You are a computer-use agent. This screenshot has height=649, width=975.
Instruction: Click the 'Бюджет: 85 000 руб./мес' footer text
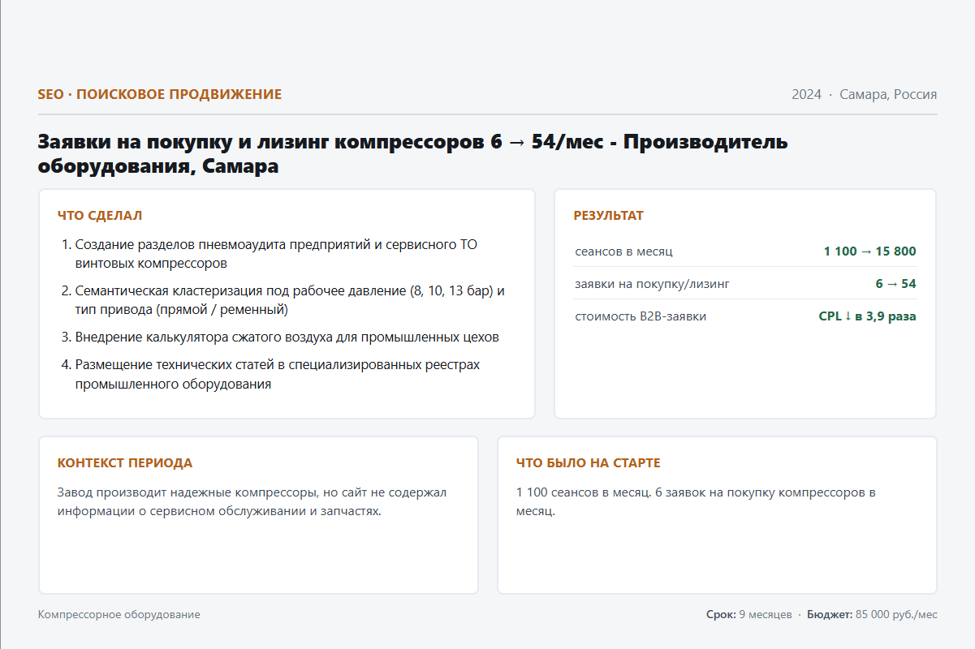(872, 615)
